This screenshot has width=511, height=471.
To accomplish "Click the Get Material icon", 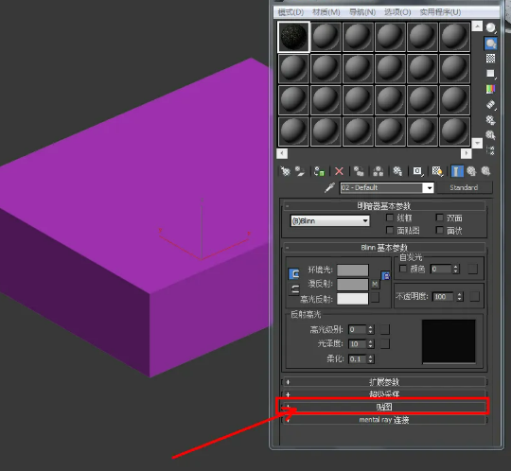I will [x=285, y=171].
